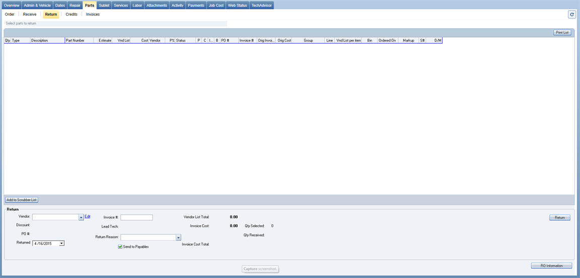Switch to the Overview tab
This screenshot has height=278, width=580.
12,6
